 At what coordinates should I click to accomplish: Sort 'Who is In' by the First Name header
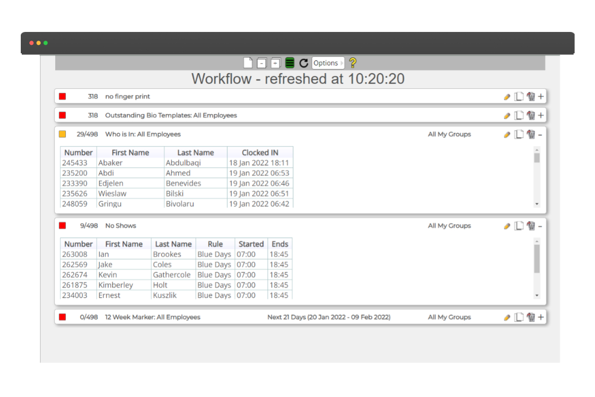coord(130,152)
